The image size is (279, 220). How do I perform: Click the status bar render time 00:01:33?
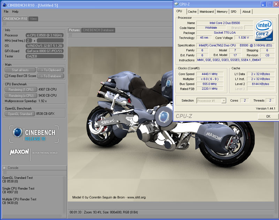point(75,212)
